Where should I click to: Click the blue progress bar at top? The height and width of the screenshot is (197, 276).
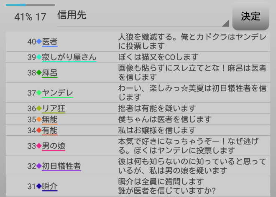coord(30,5)
